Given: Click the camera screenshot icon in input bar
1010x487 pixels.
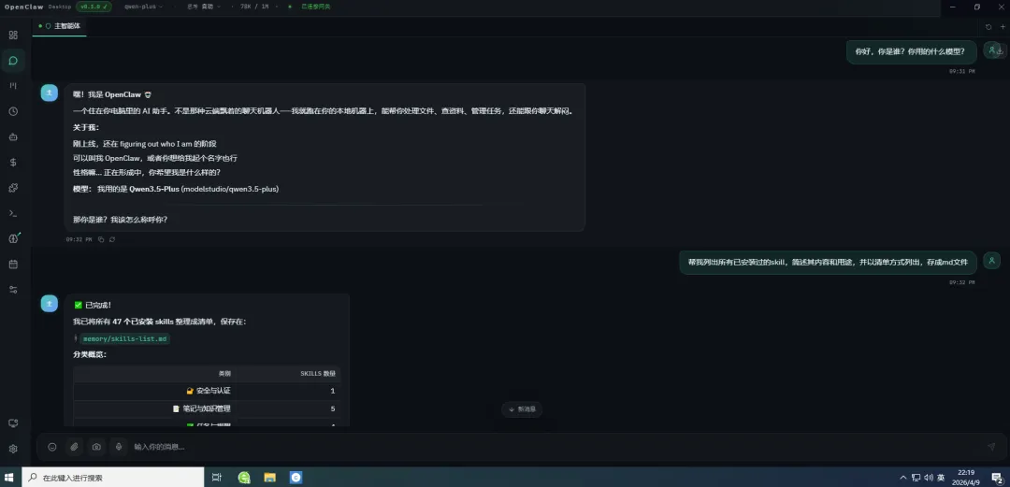Looking at the screenshot, I should 96,447.
